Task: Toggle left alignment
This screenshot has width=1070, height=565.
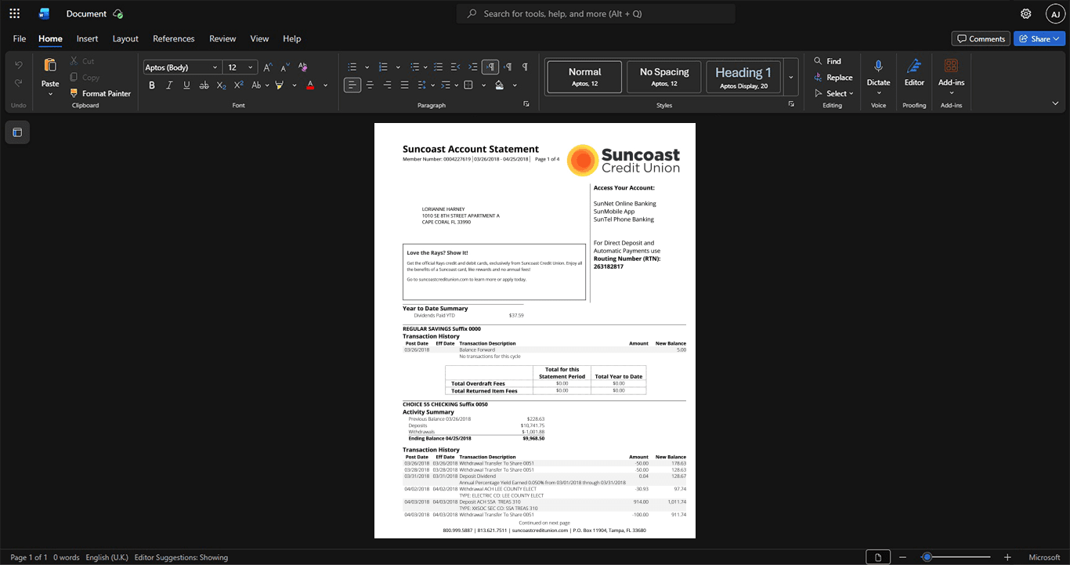Action: (x=352, y=85)
